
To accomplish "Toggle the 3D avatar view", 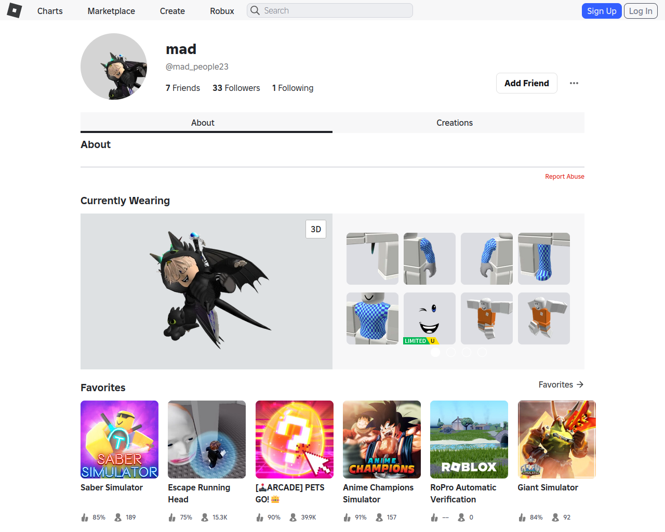I will click(x=316, y=229).
